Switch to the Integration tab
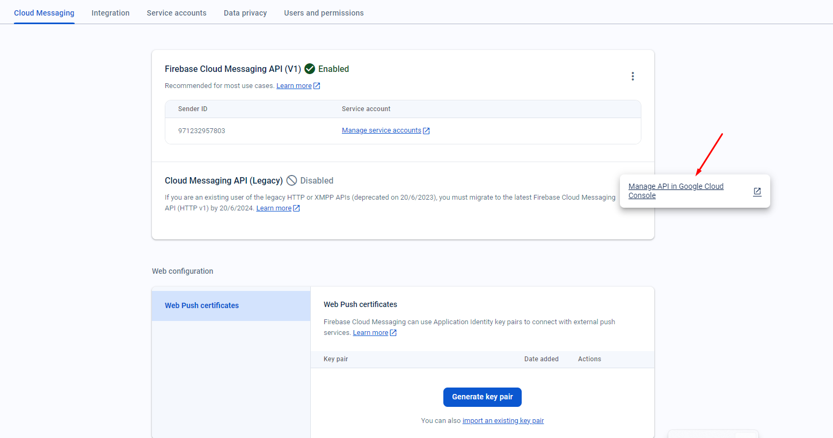This screenshot has width=833, height=438. coord(111,13)
